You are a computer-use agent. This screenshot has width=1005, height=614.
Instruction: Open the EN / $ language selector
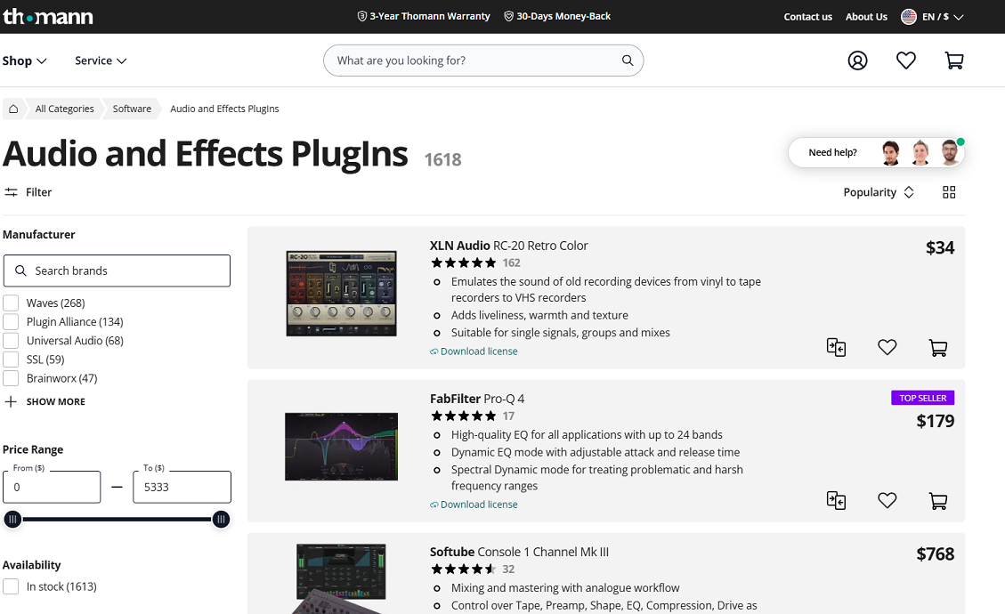pyautogui.click(x=932, y=15)
